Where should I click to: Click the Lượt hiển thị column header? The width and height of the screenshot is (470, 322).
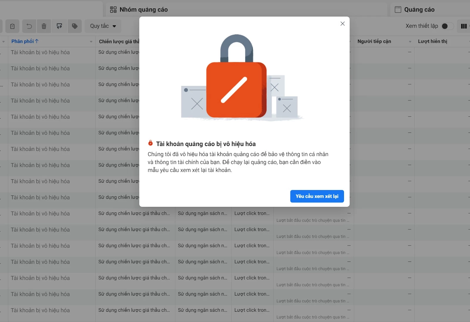point(432,41)
